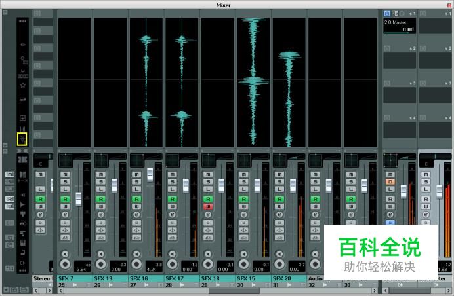
Task: Select the SFX 20 channel name label
Action: click(x=289, y=278)
